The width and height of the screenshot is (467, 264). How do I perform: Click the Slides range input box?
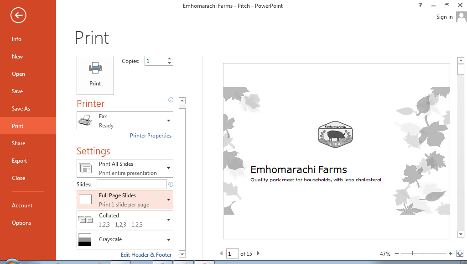tap(131, 184)
